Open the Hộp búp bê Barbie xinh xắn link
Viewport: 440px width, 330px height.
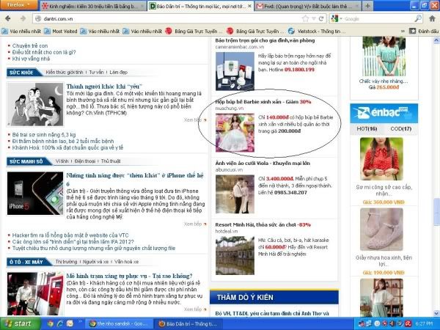257,100
